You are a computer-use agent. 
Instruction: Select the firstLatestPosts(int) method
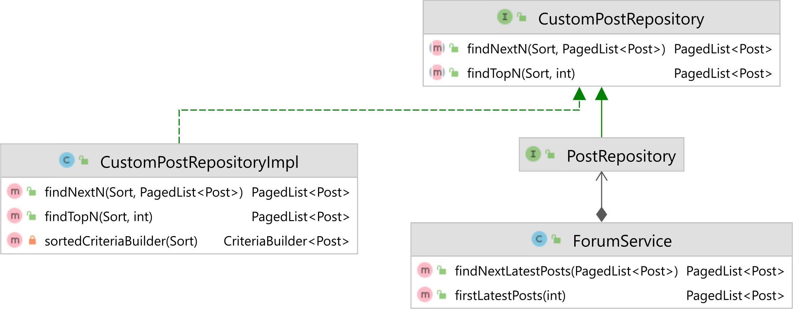tap(510, 296)
